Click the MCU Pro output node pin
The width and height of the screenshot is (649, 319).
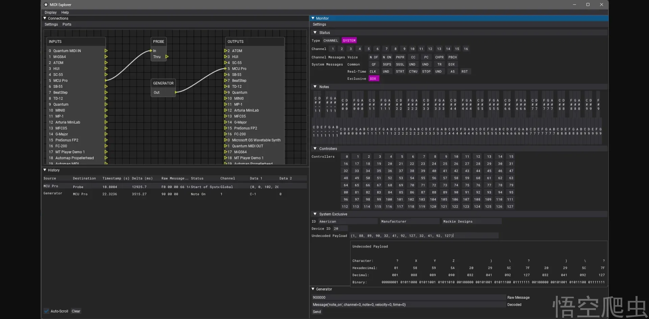click(225, 69)
